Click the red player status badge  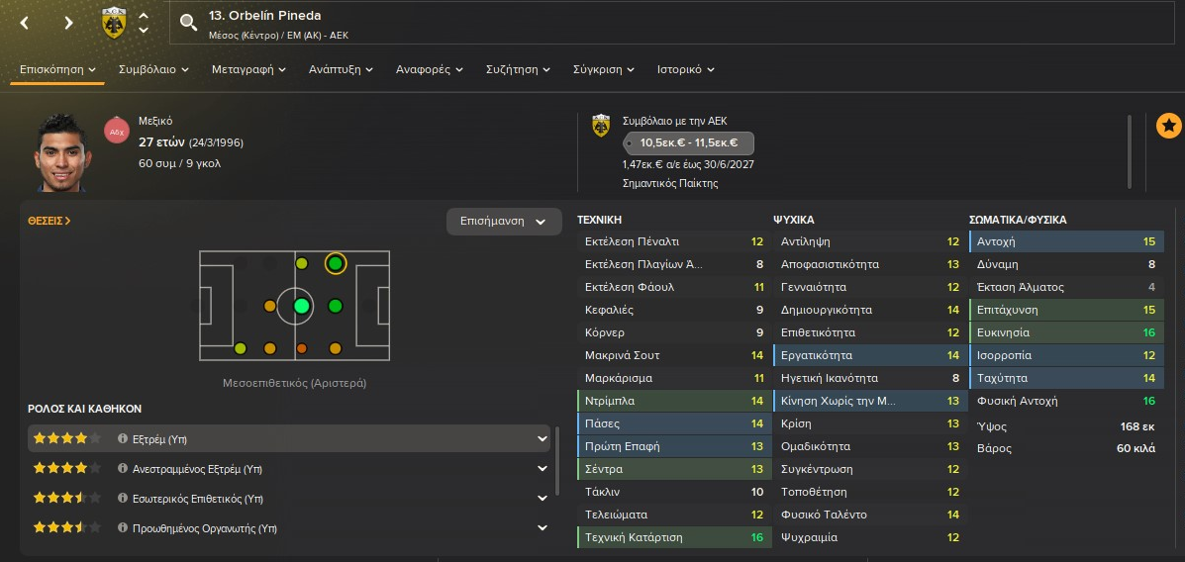pos(117,131)
